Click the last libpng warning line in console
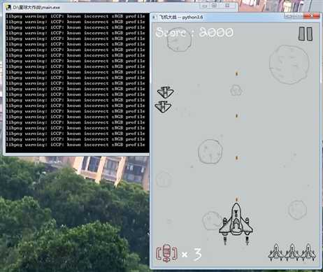This screenshot has height=272, width=323. 76,145
